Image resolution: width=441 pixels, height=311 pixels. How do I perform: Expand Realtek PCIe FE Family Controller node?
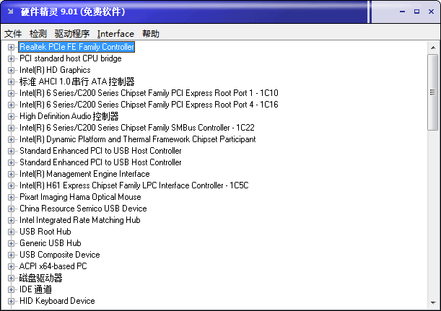pyautogui.click(x=11, y=47)
